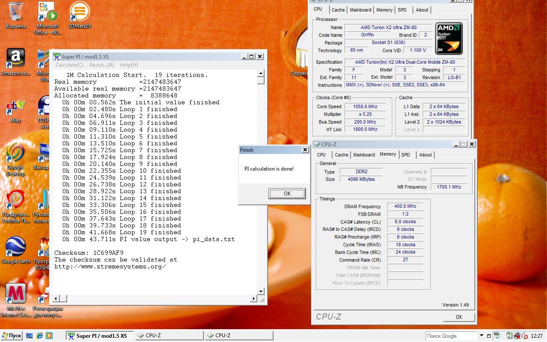Launch Internet Explorer from quick launch

(x=39, y=336)
